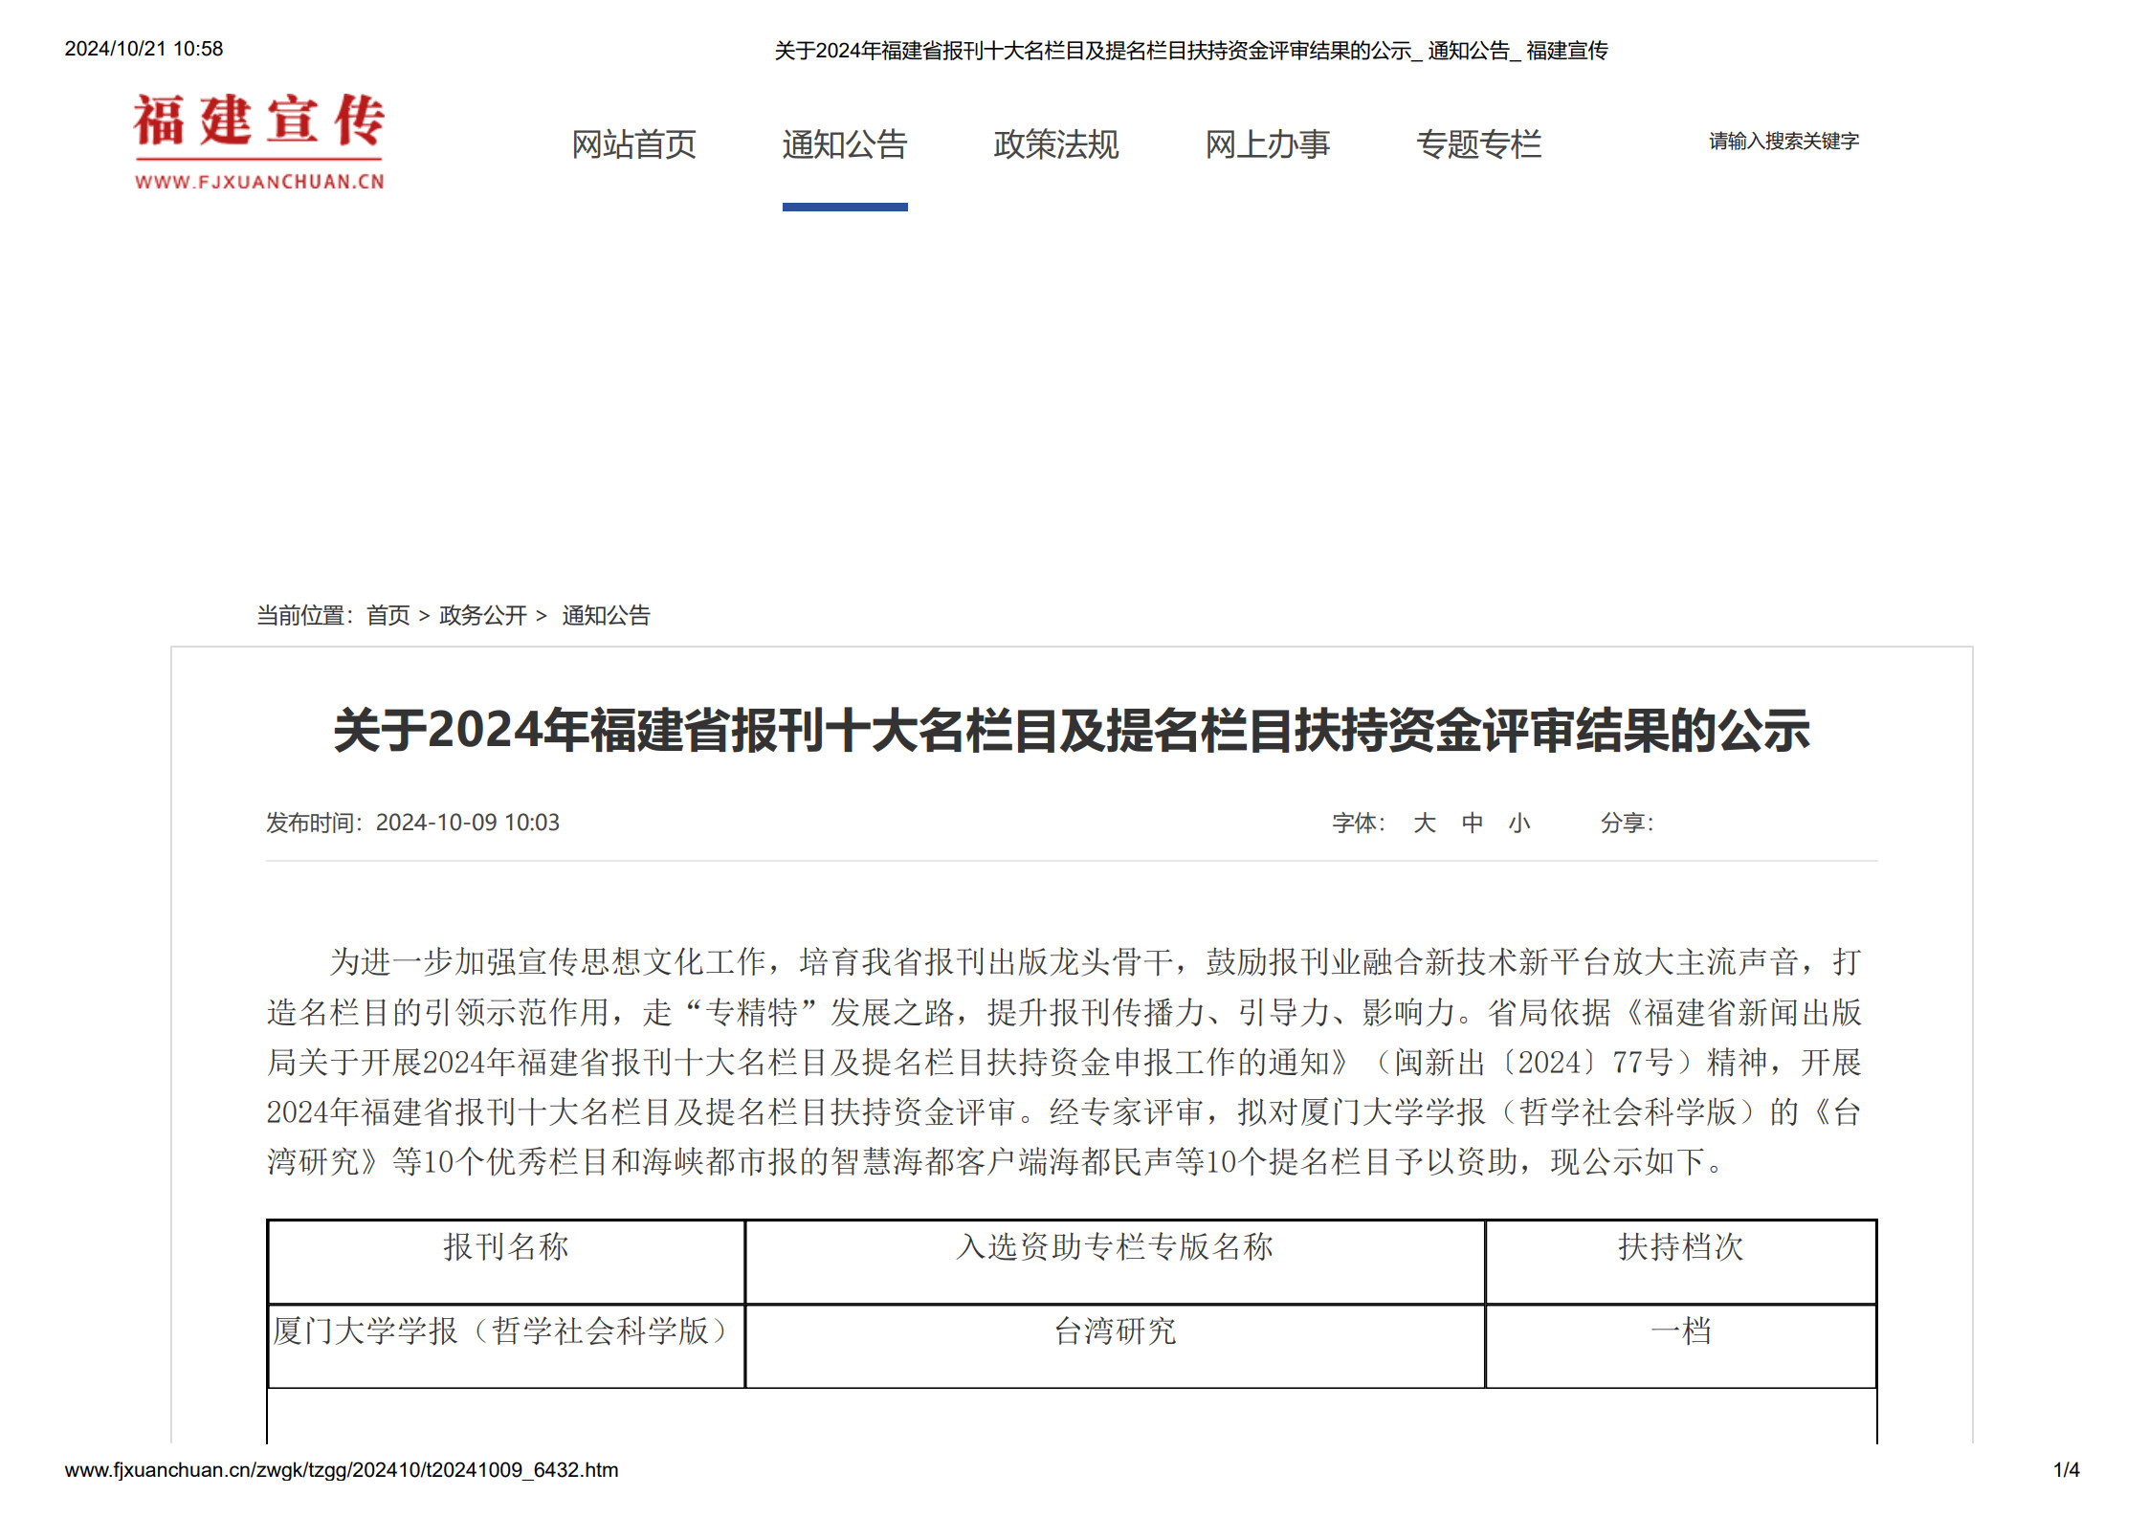
Task: Click the 福建宣传 site logo
Action: (x=258, y=142)
